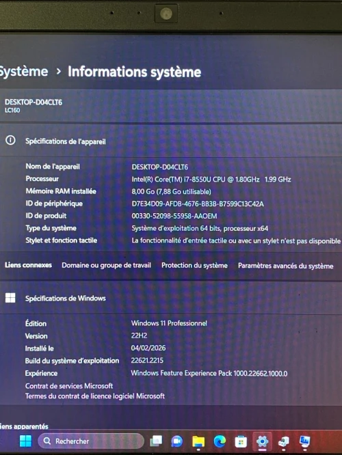The width and height of the screenshot is (342, 455).
Task: Click the Installé le label
Action: (39, 348)
